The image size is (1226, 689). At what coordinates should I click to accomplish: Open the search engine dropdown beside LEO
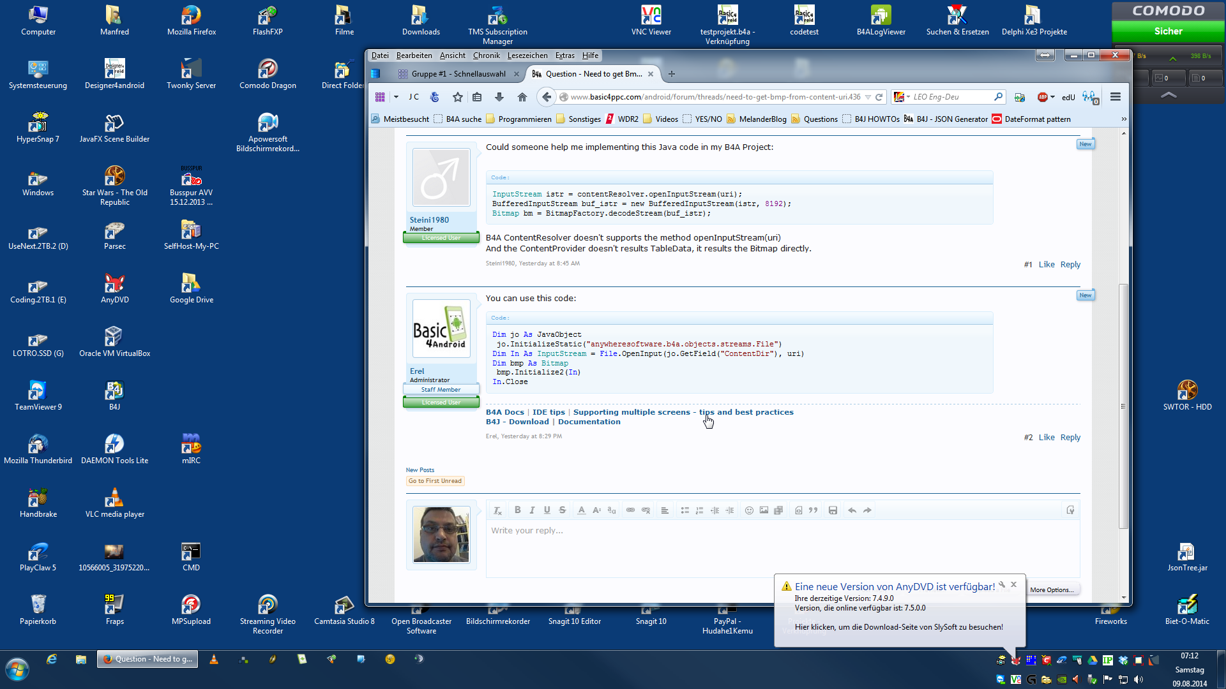click(x=908, y=97)
